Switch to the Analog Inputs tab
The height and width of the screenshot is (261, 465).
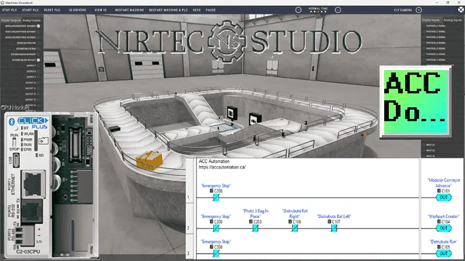click(452, 20)
